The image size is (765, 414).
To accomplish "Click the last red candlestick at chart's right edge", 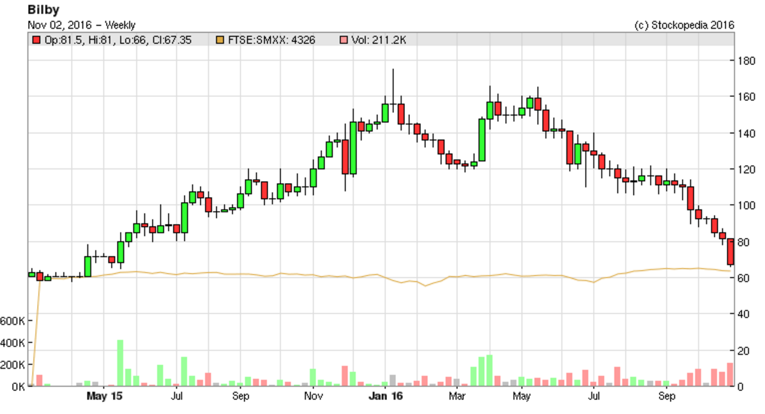I will pyautogui.click(x=731, y=252).
